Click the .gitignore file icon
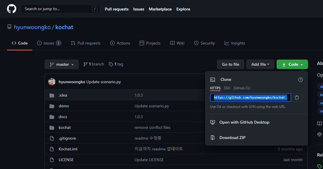The image size is (323, 169). 52,138
